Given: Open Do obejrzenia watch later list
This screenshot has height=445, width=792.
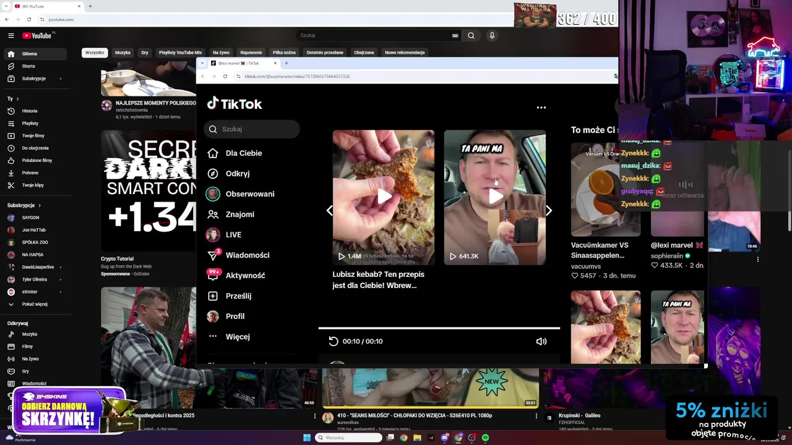Looking at the screenshot, I should (x=34, y=148).
